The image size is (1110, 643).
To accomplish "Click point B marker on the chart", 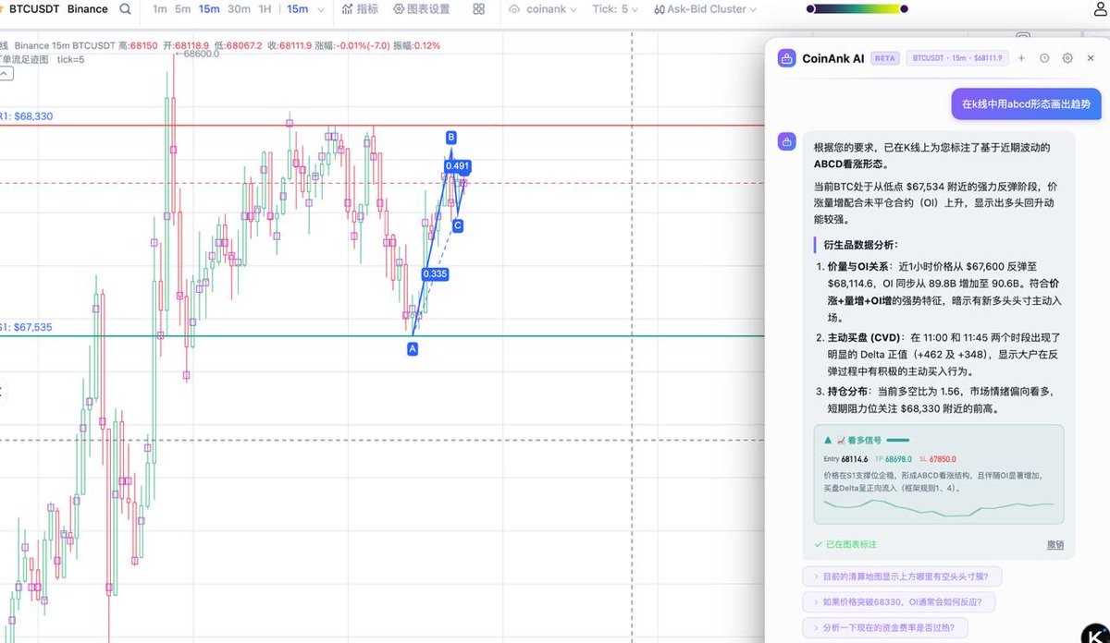I will tap(451, 138).
